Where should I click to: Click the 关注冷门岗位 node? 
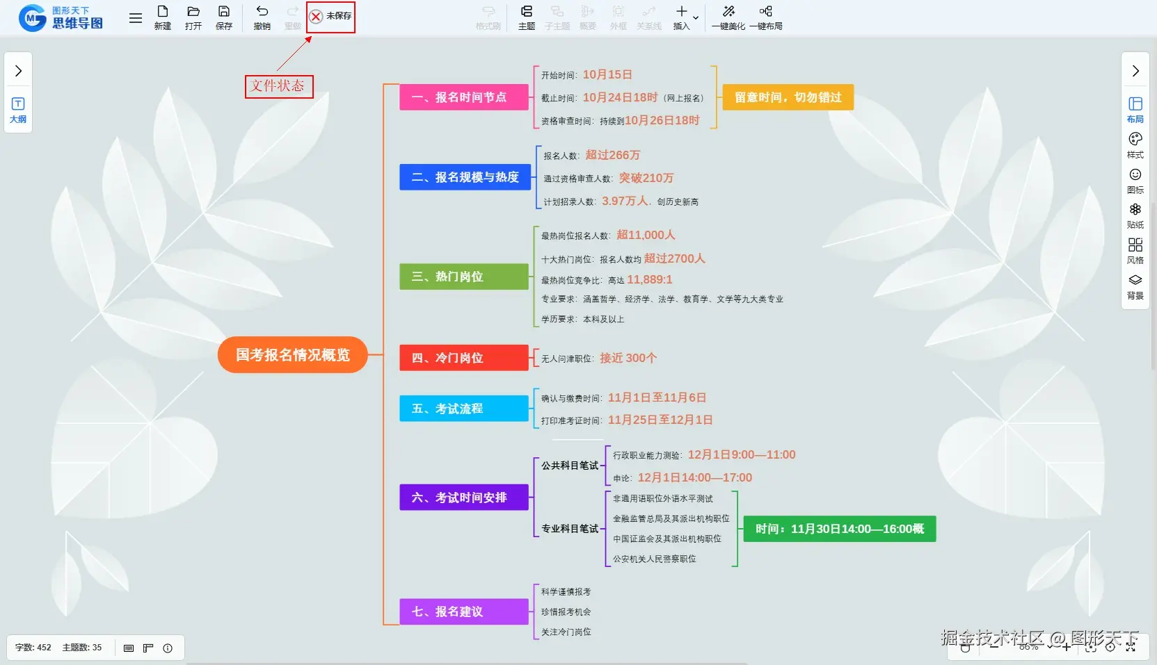566,632
